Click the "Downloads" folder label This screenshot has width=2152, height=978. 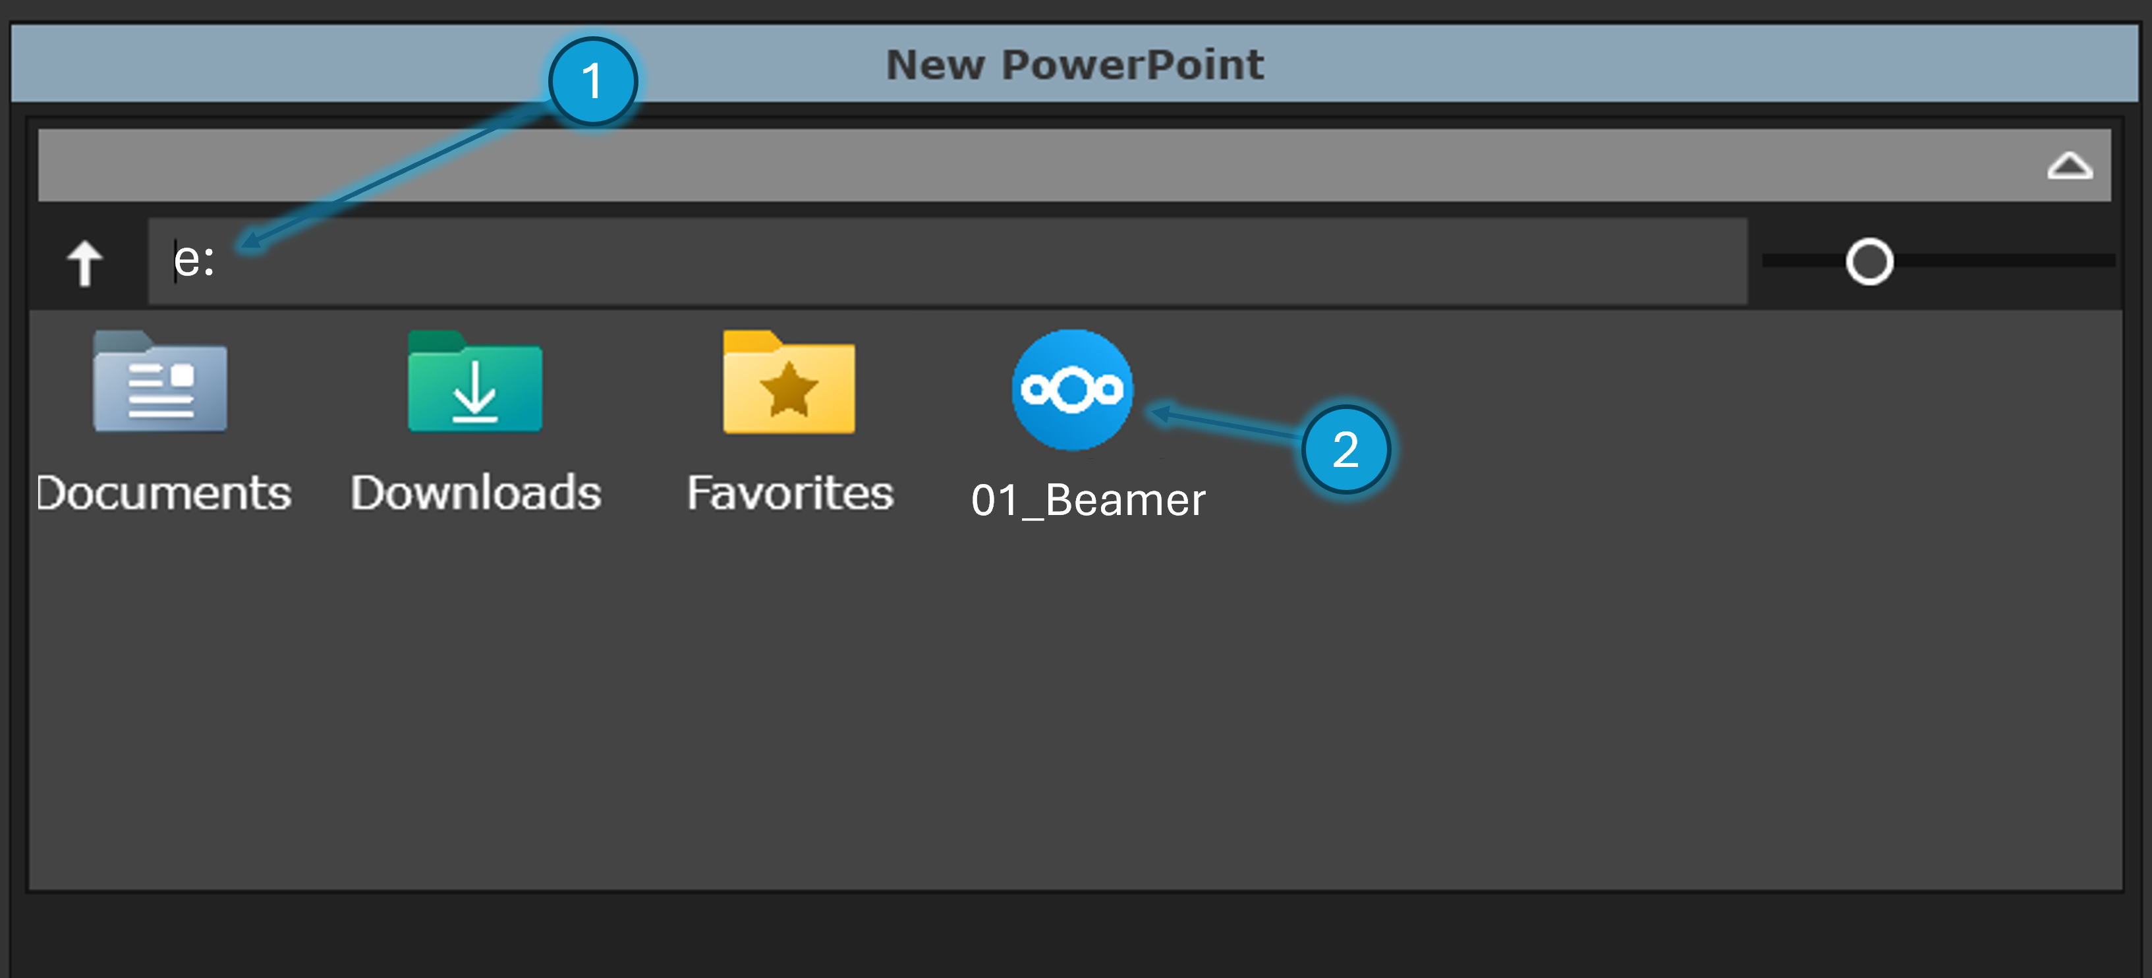tap(475, 493)
